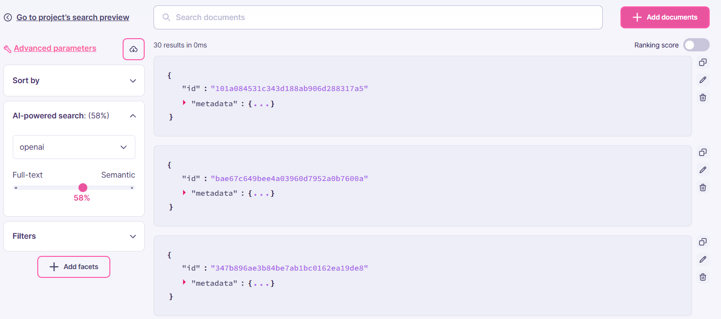Image resolution: width=721 pixels, height=319 pixels.
Task: Click the Add documents button
Action: (x=665, y=17)
